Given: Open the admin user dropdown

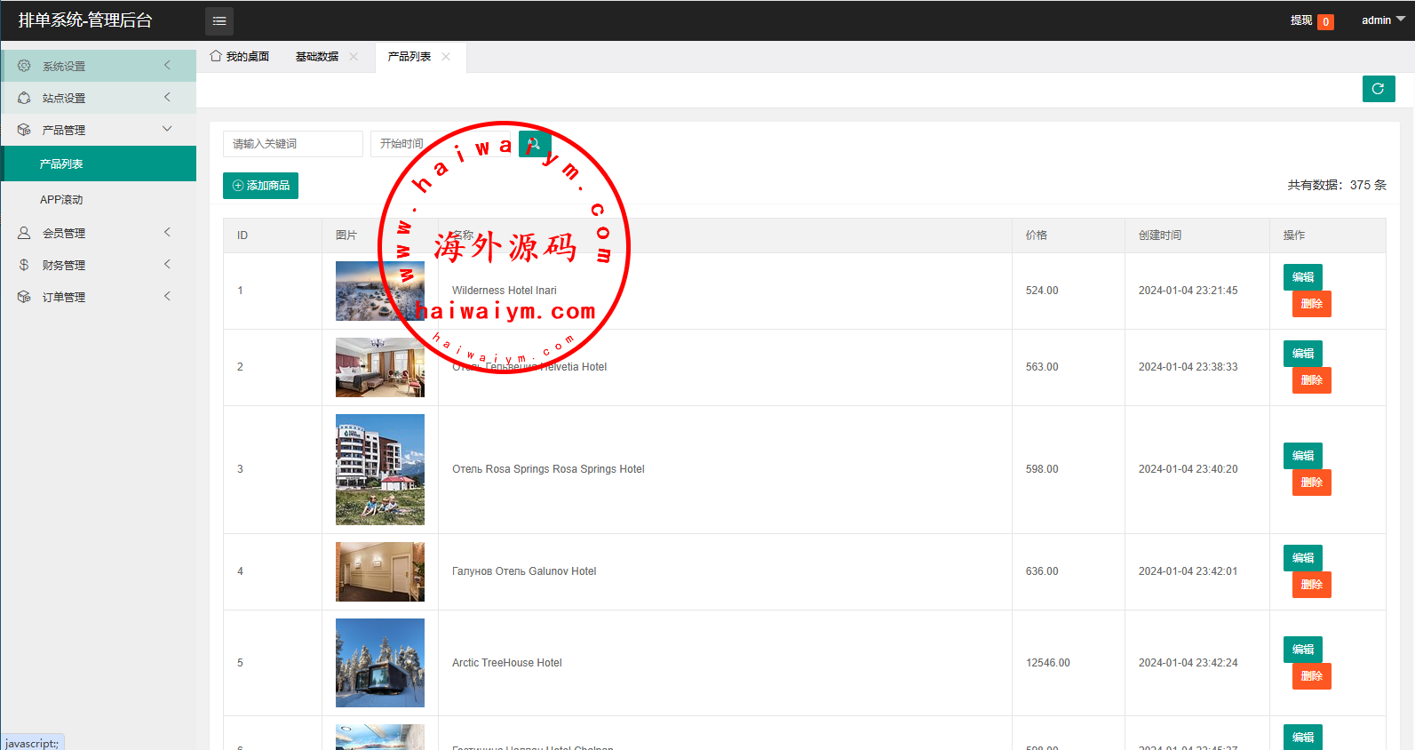Looking at the screenshot, I should [x=1383, y=20].
